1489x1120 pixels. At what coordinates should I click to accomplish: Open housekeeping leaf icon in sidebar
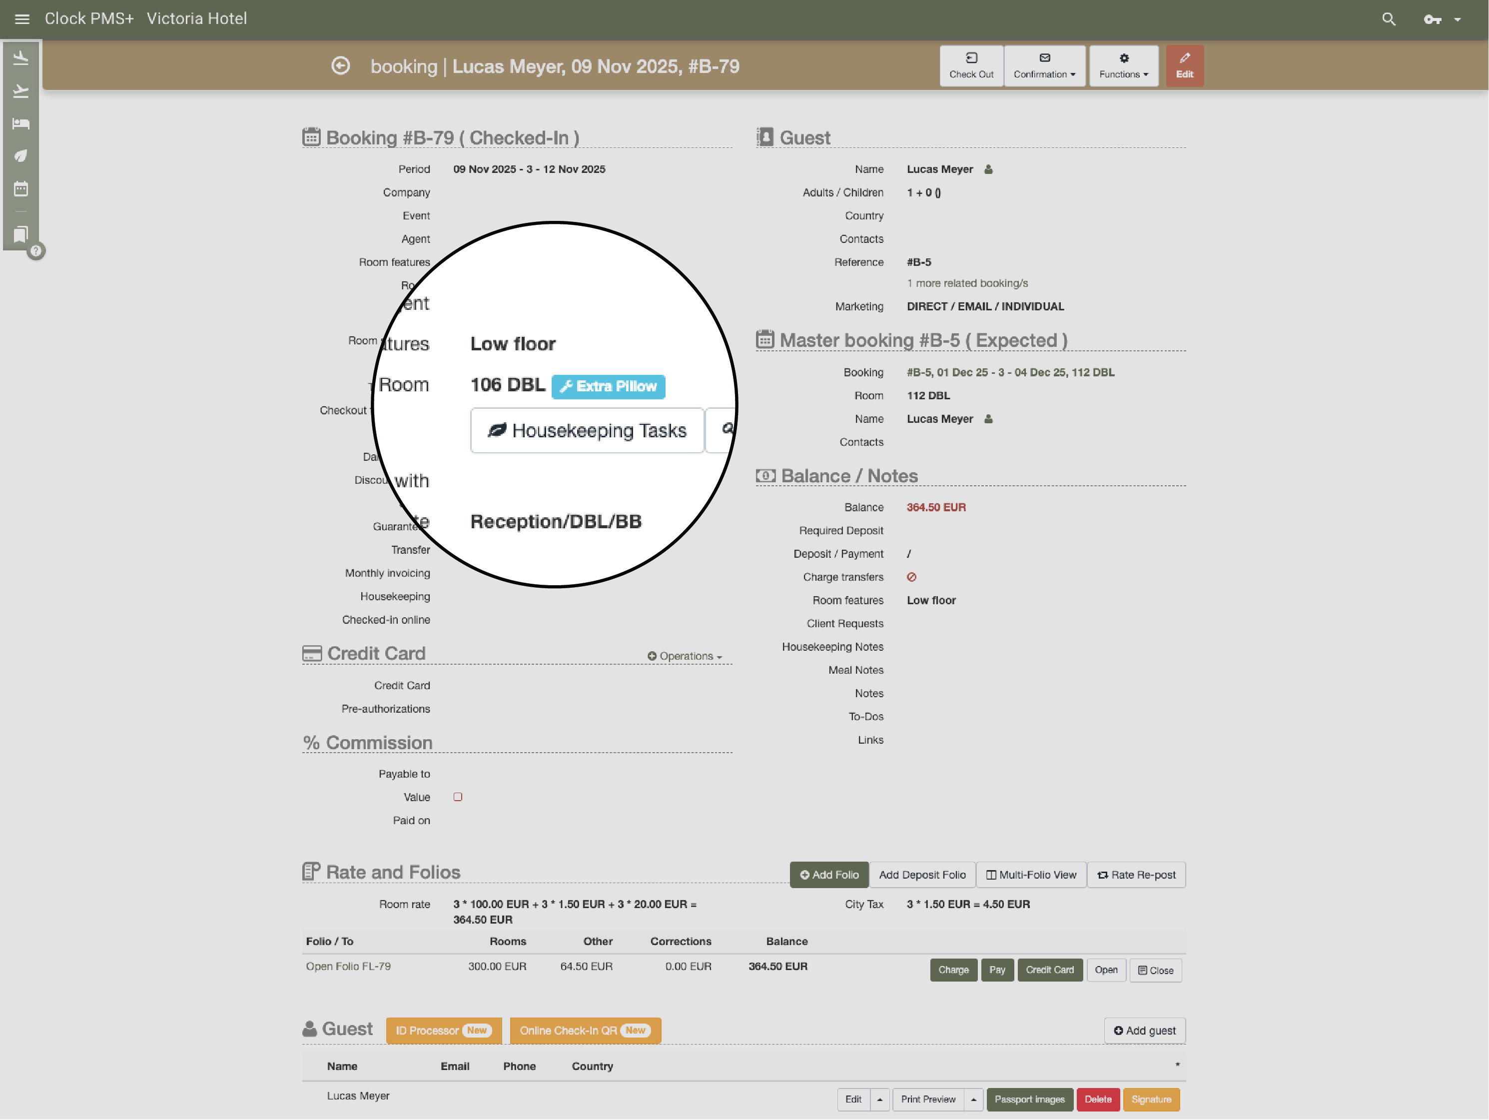coord(21,155)
